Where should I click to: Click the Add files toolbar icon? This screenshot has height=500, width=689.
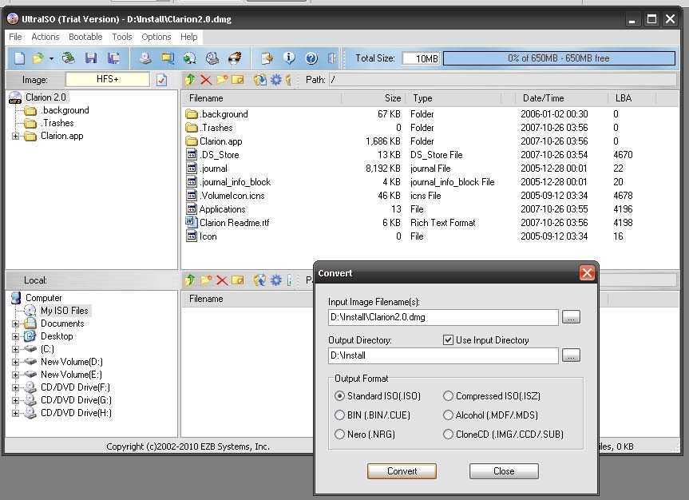[x=267, y=58]
